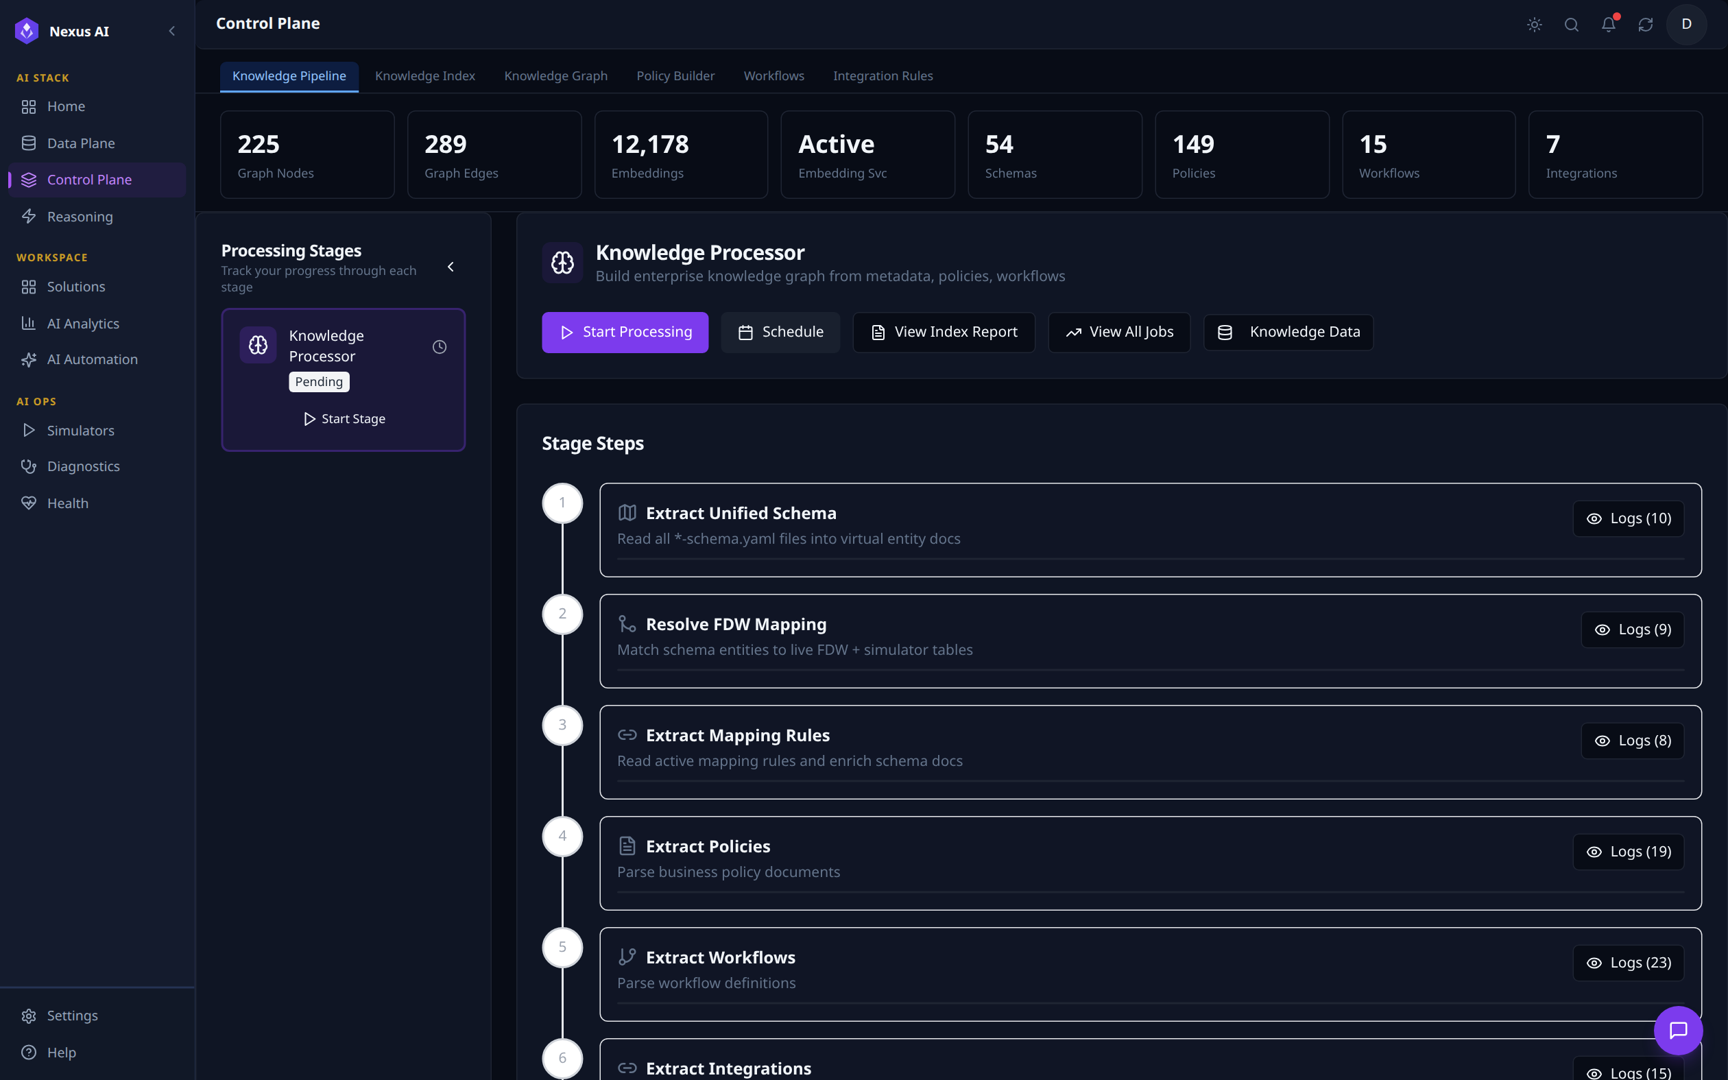Click the 12,178 Embeddings stat card
Image resolution: width=1728 pixels, height=1080 pixels.
[x=681, y=154]
